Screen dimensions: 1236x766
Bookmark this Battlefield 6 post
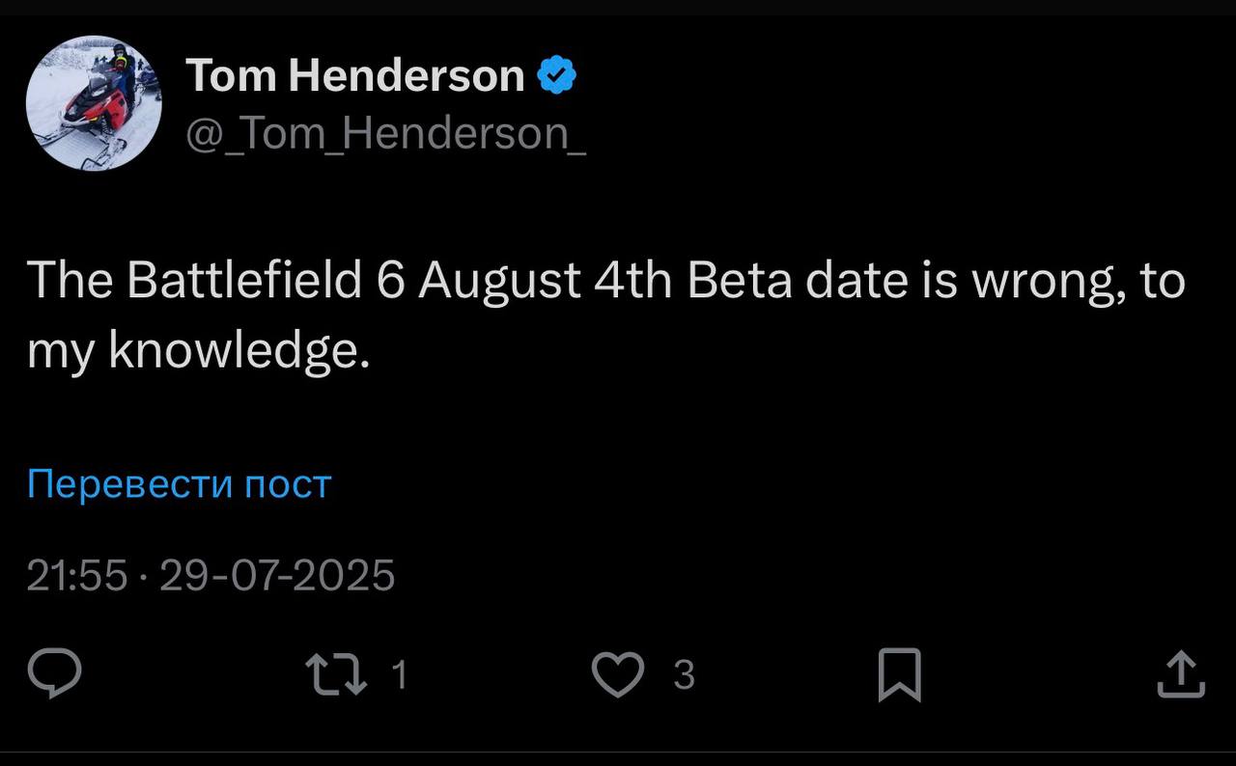coord(900,674)
